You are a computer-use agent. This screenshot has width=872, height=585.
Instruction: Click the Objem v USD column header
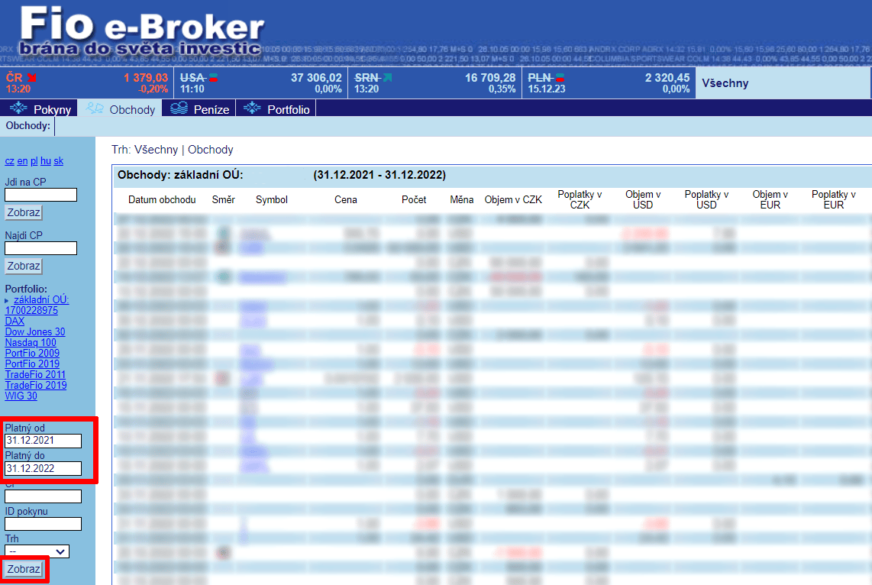(643, 199)
